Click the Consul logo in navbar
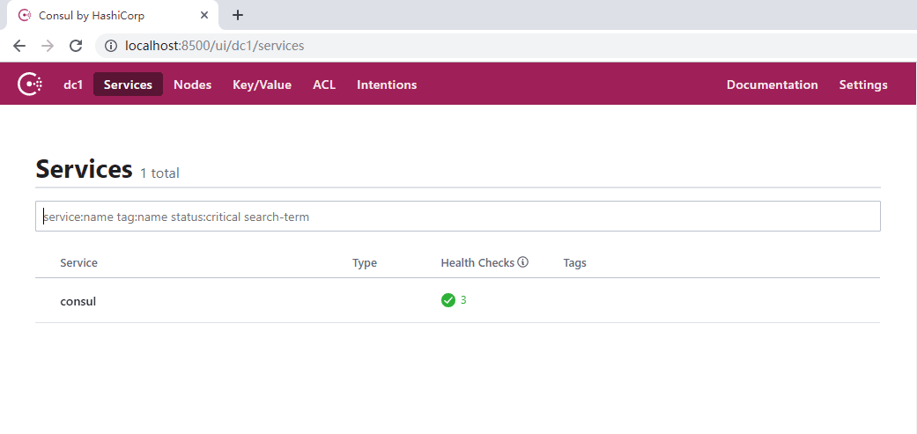Viewport: 917px width, 434px height. coord(30,85)
